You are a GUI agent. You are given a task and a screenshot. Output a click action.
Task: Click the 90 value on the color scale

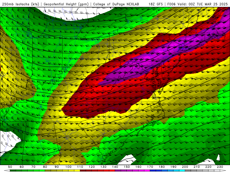[57, 167]
